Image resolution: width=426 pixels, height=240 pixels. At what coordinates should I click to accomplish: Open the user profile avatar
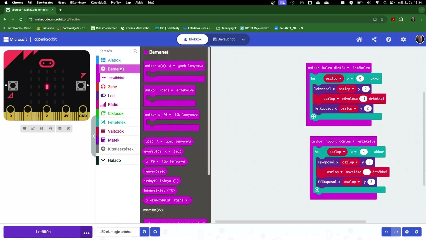pos(420,39)
